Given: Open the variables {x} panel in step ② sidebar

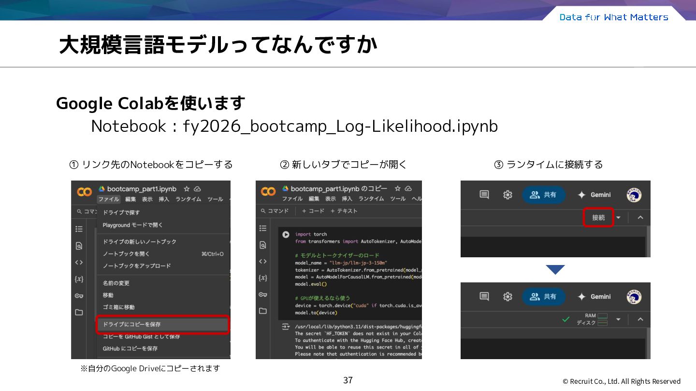Looking at the screenshot, I should coord(263,278).
